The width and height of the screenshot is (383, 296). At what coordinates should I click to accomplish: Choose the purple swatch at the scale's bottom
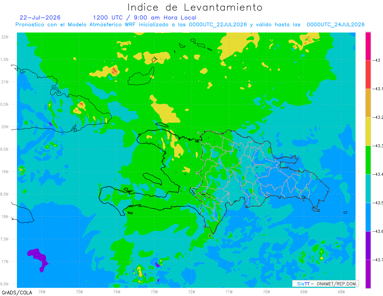click(x=368, y=274)
